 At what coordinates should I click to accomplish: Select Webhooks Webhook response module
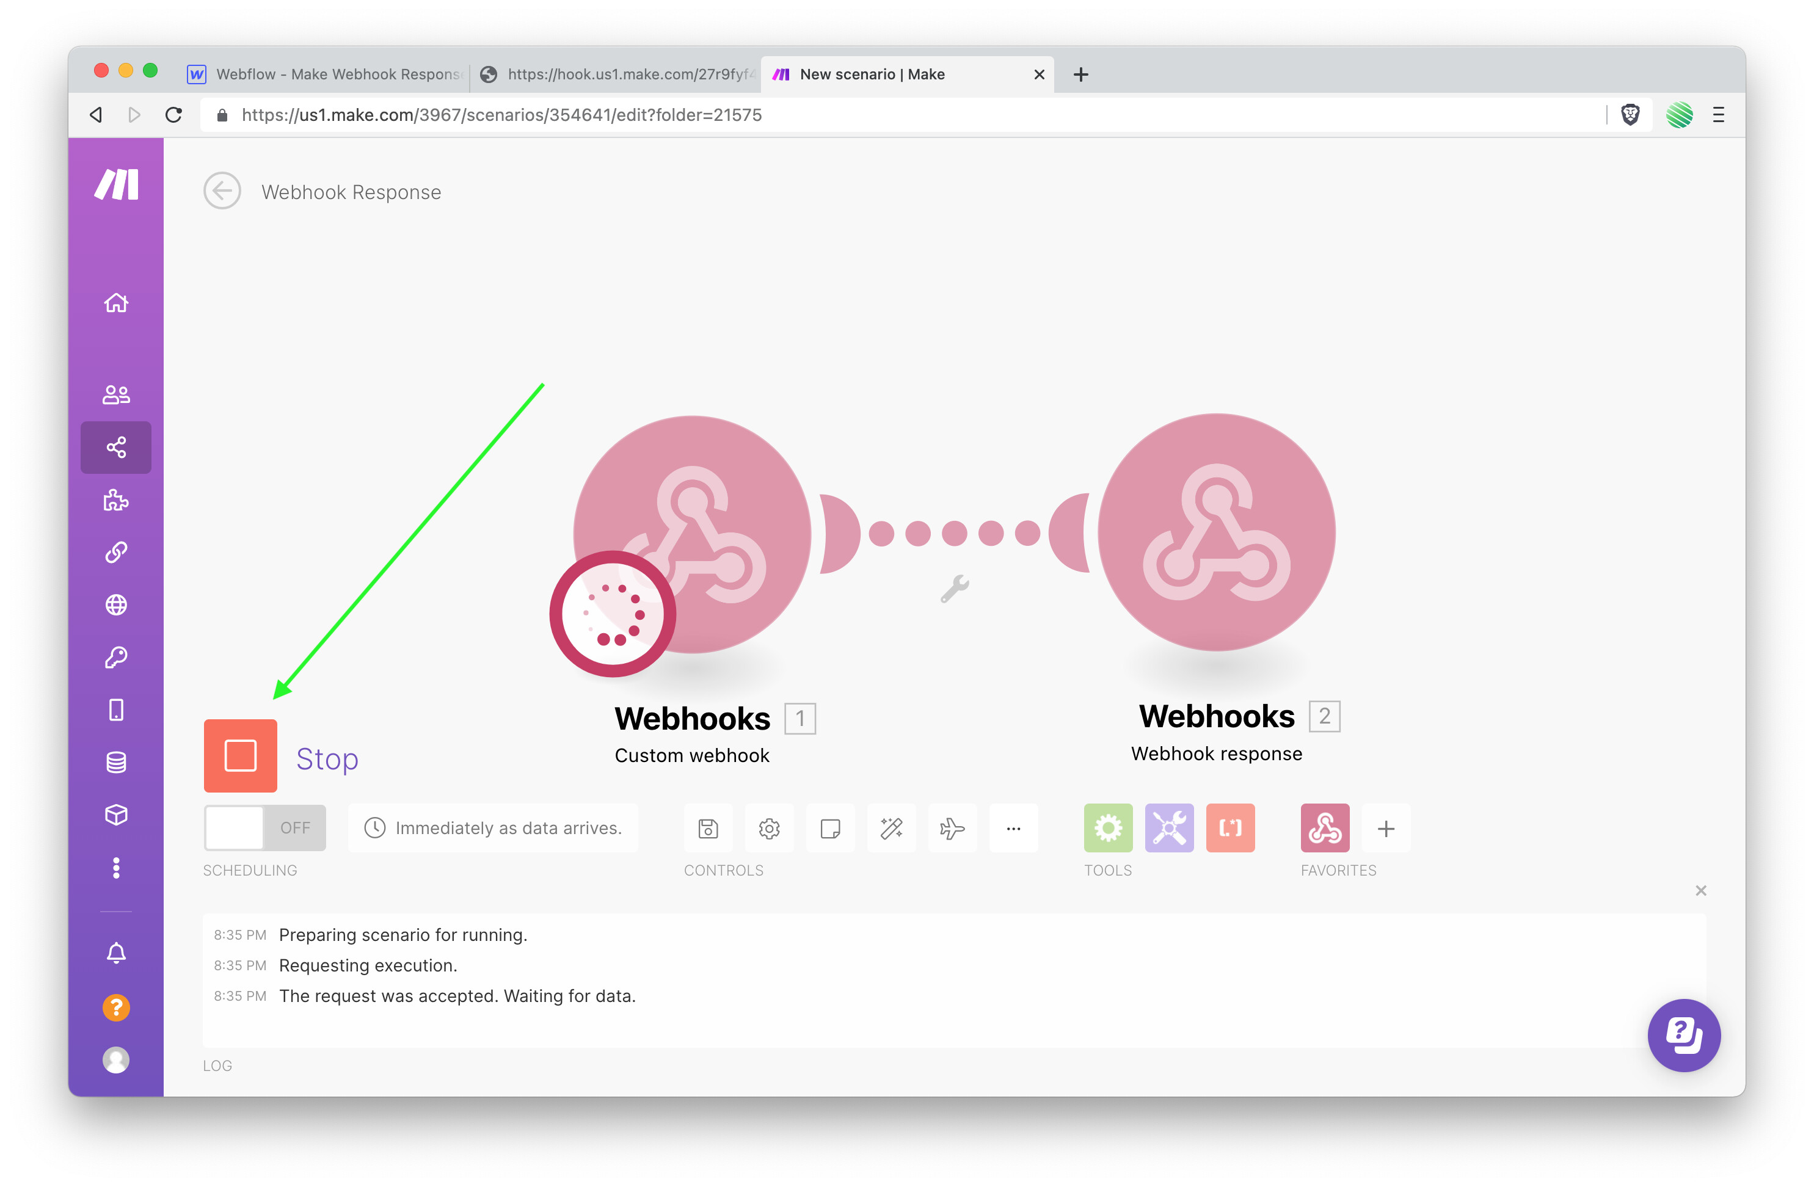coord(1217,532)
